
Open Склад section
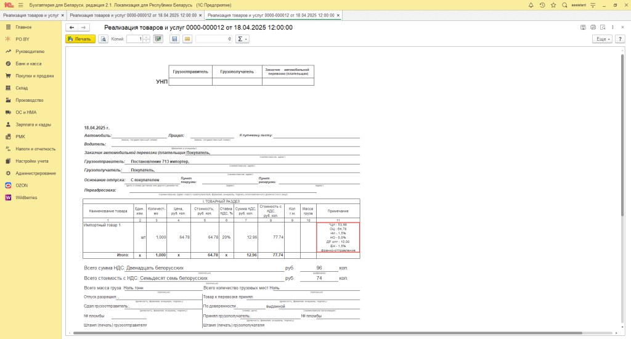[x=31, y=88]
